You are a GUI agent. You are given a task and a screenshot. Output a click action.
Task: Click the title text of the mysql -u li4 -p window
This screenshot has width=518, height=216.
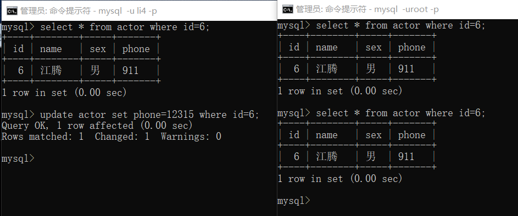tap(88, 11)
